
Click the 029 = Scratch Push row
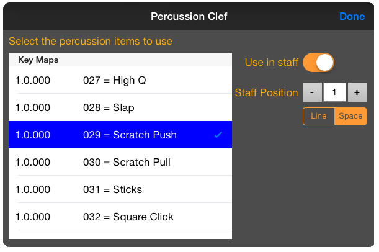coord(120,135)
